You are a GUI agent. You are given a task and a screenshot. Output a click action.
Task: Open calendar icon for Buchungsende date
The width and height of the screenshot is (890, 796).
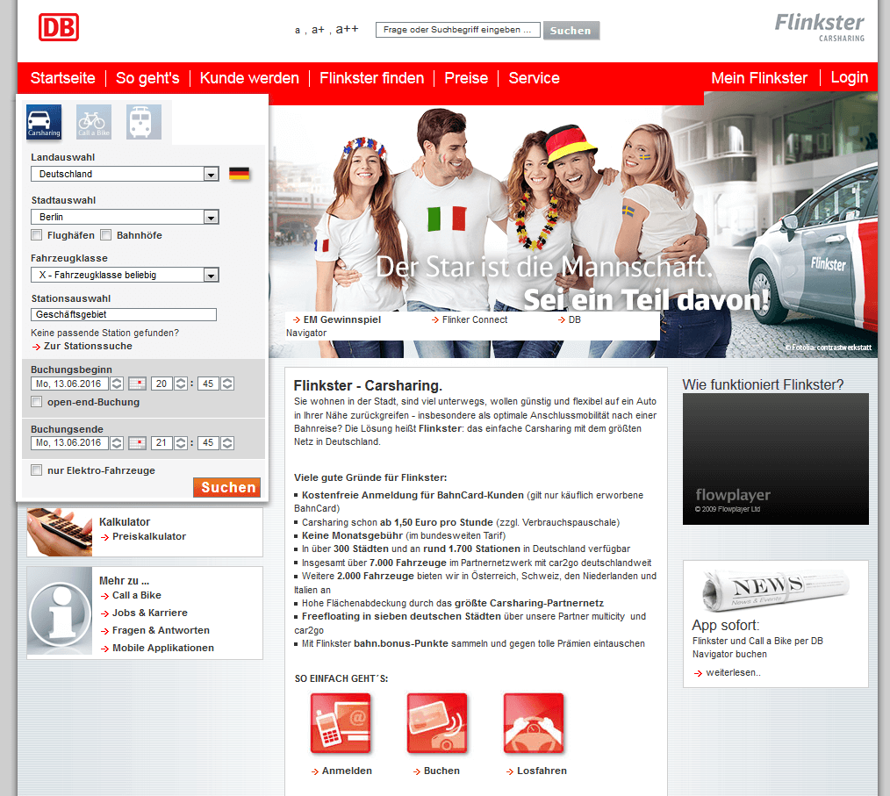[x=137, y=443]
